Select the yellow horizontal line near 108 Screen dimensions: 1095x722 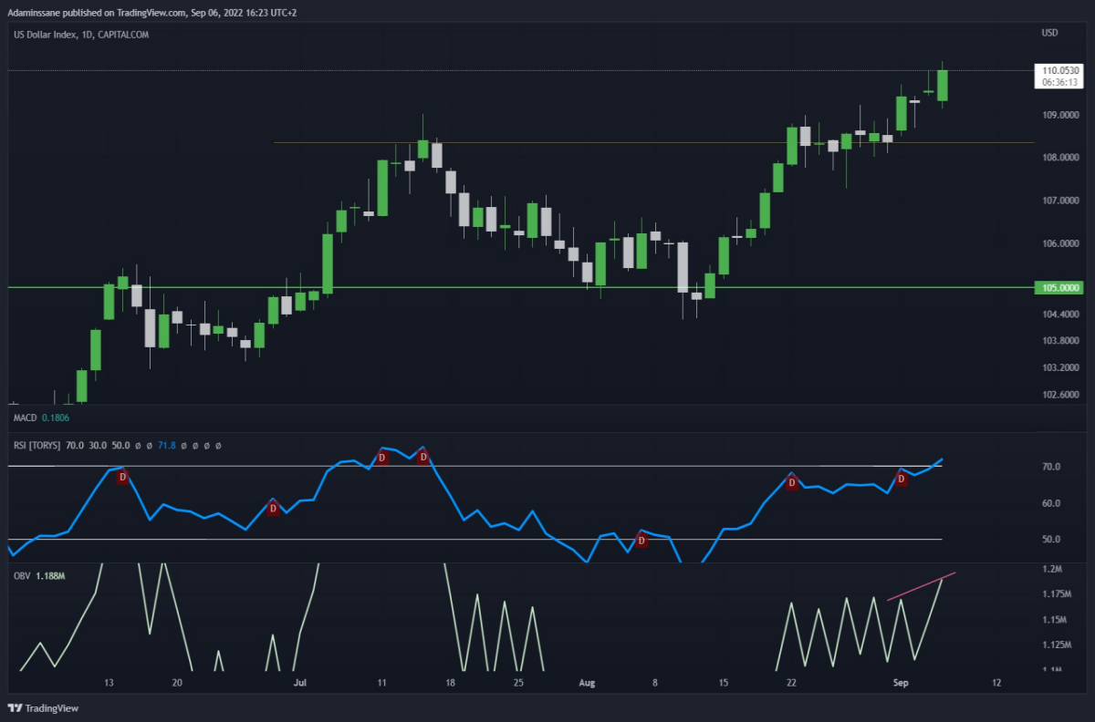click(653, 142)
